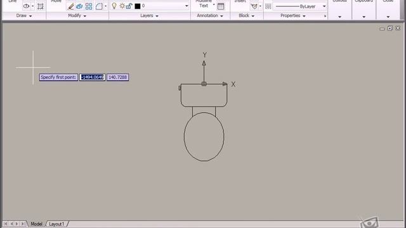Restore the drawing window
Image resolution: width=406 pixels, height=228 pixels.
[390, 28]
